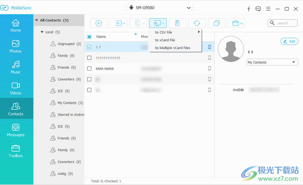The image size is (303, 185).
Task: Open the feedback chat icon in title bar
Action: [x=258, y=9]
